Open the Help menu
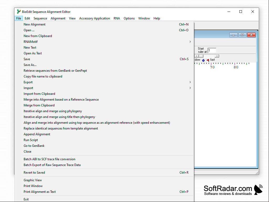This screenshot has height=202, width=269. pos(157,18)
